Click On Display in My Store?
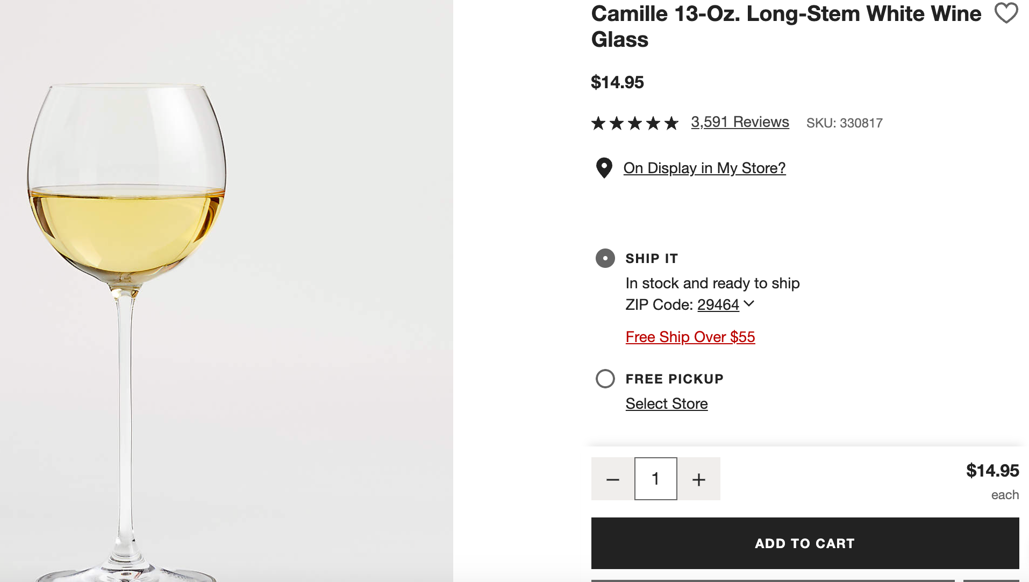The image size is (1029, 582). pyautogui.click(x=704, y=168)
